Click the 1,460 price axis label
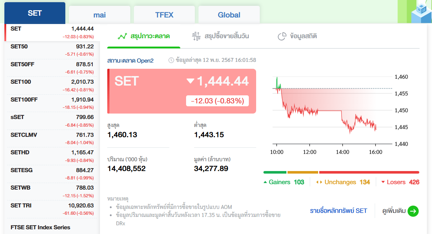 click(x=401, y=77)
